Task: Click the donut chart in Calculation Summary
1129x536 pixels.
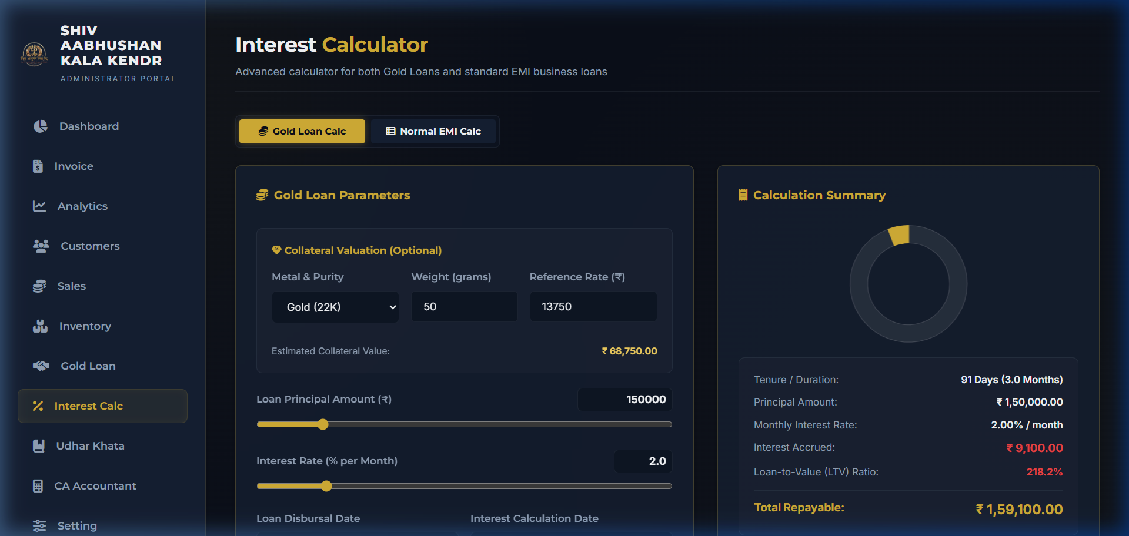Action: pos(908,284)
